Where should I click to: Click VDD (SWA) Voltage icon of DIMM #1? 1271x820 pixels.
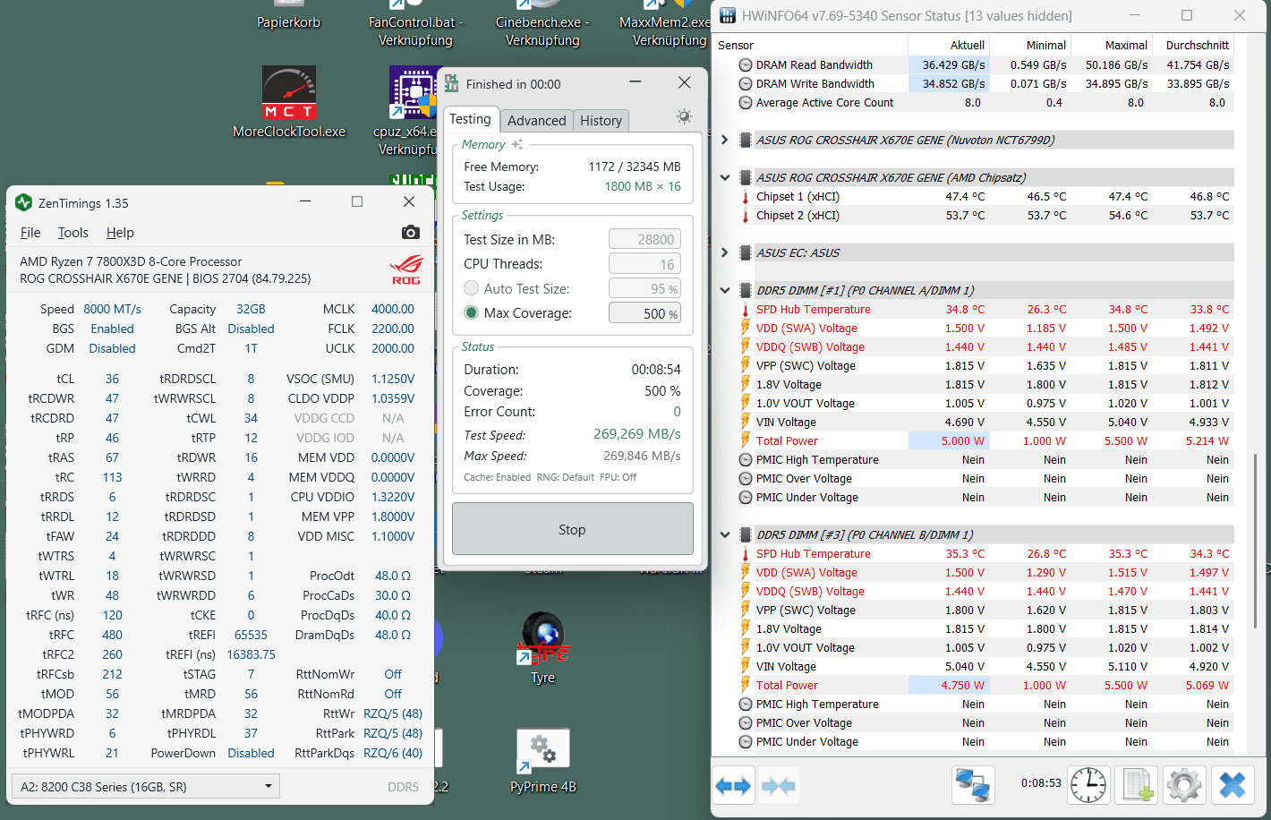coord(745,328)
